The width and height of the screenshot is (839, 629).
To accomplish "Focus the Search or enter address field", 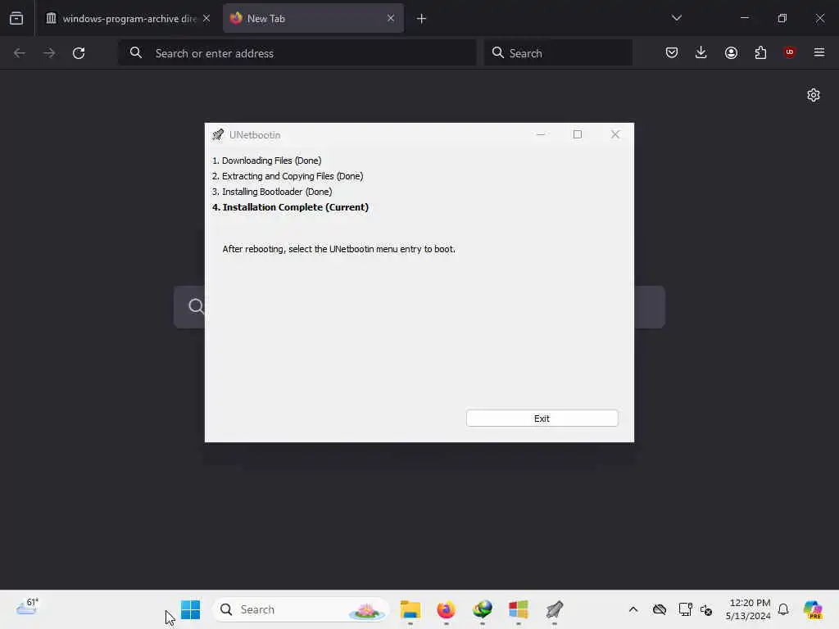I will (297, 53).
